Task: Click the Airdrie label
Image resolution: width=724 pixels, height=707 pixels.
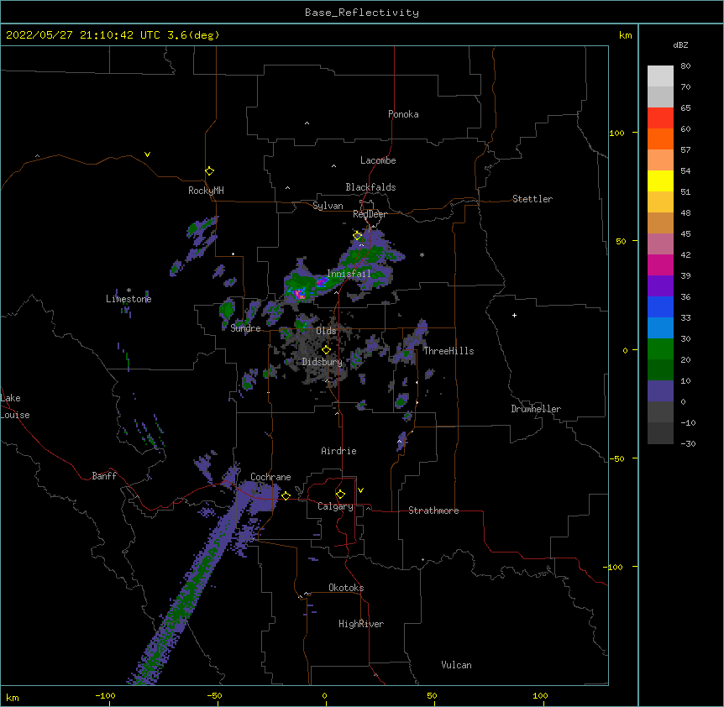Action: (x=339, y=451)
